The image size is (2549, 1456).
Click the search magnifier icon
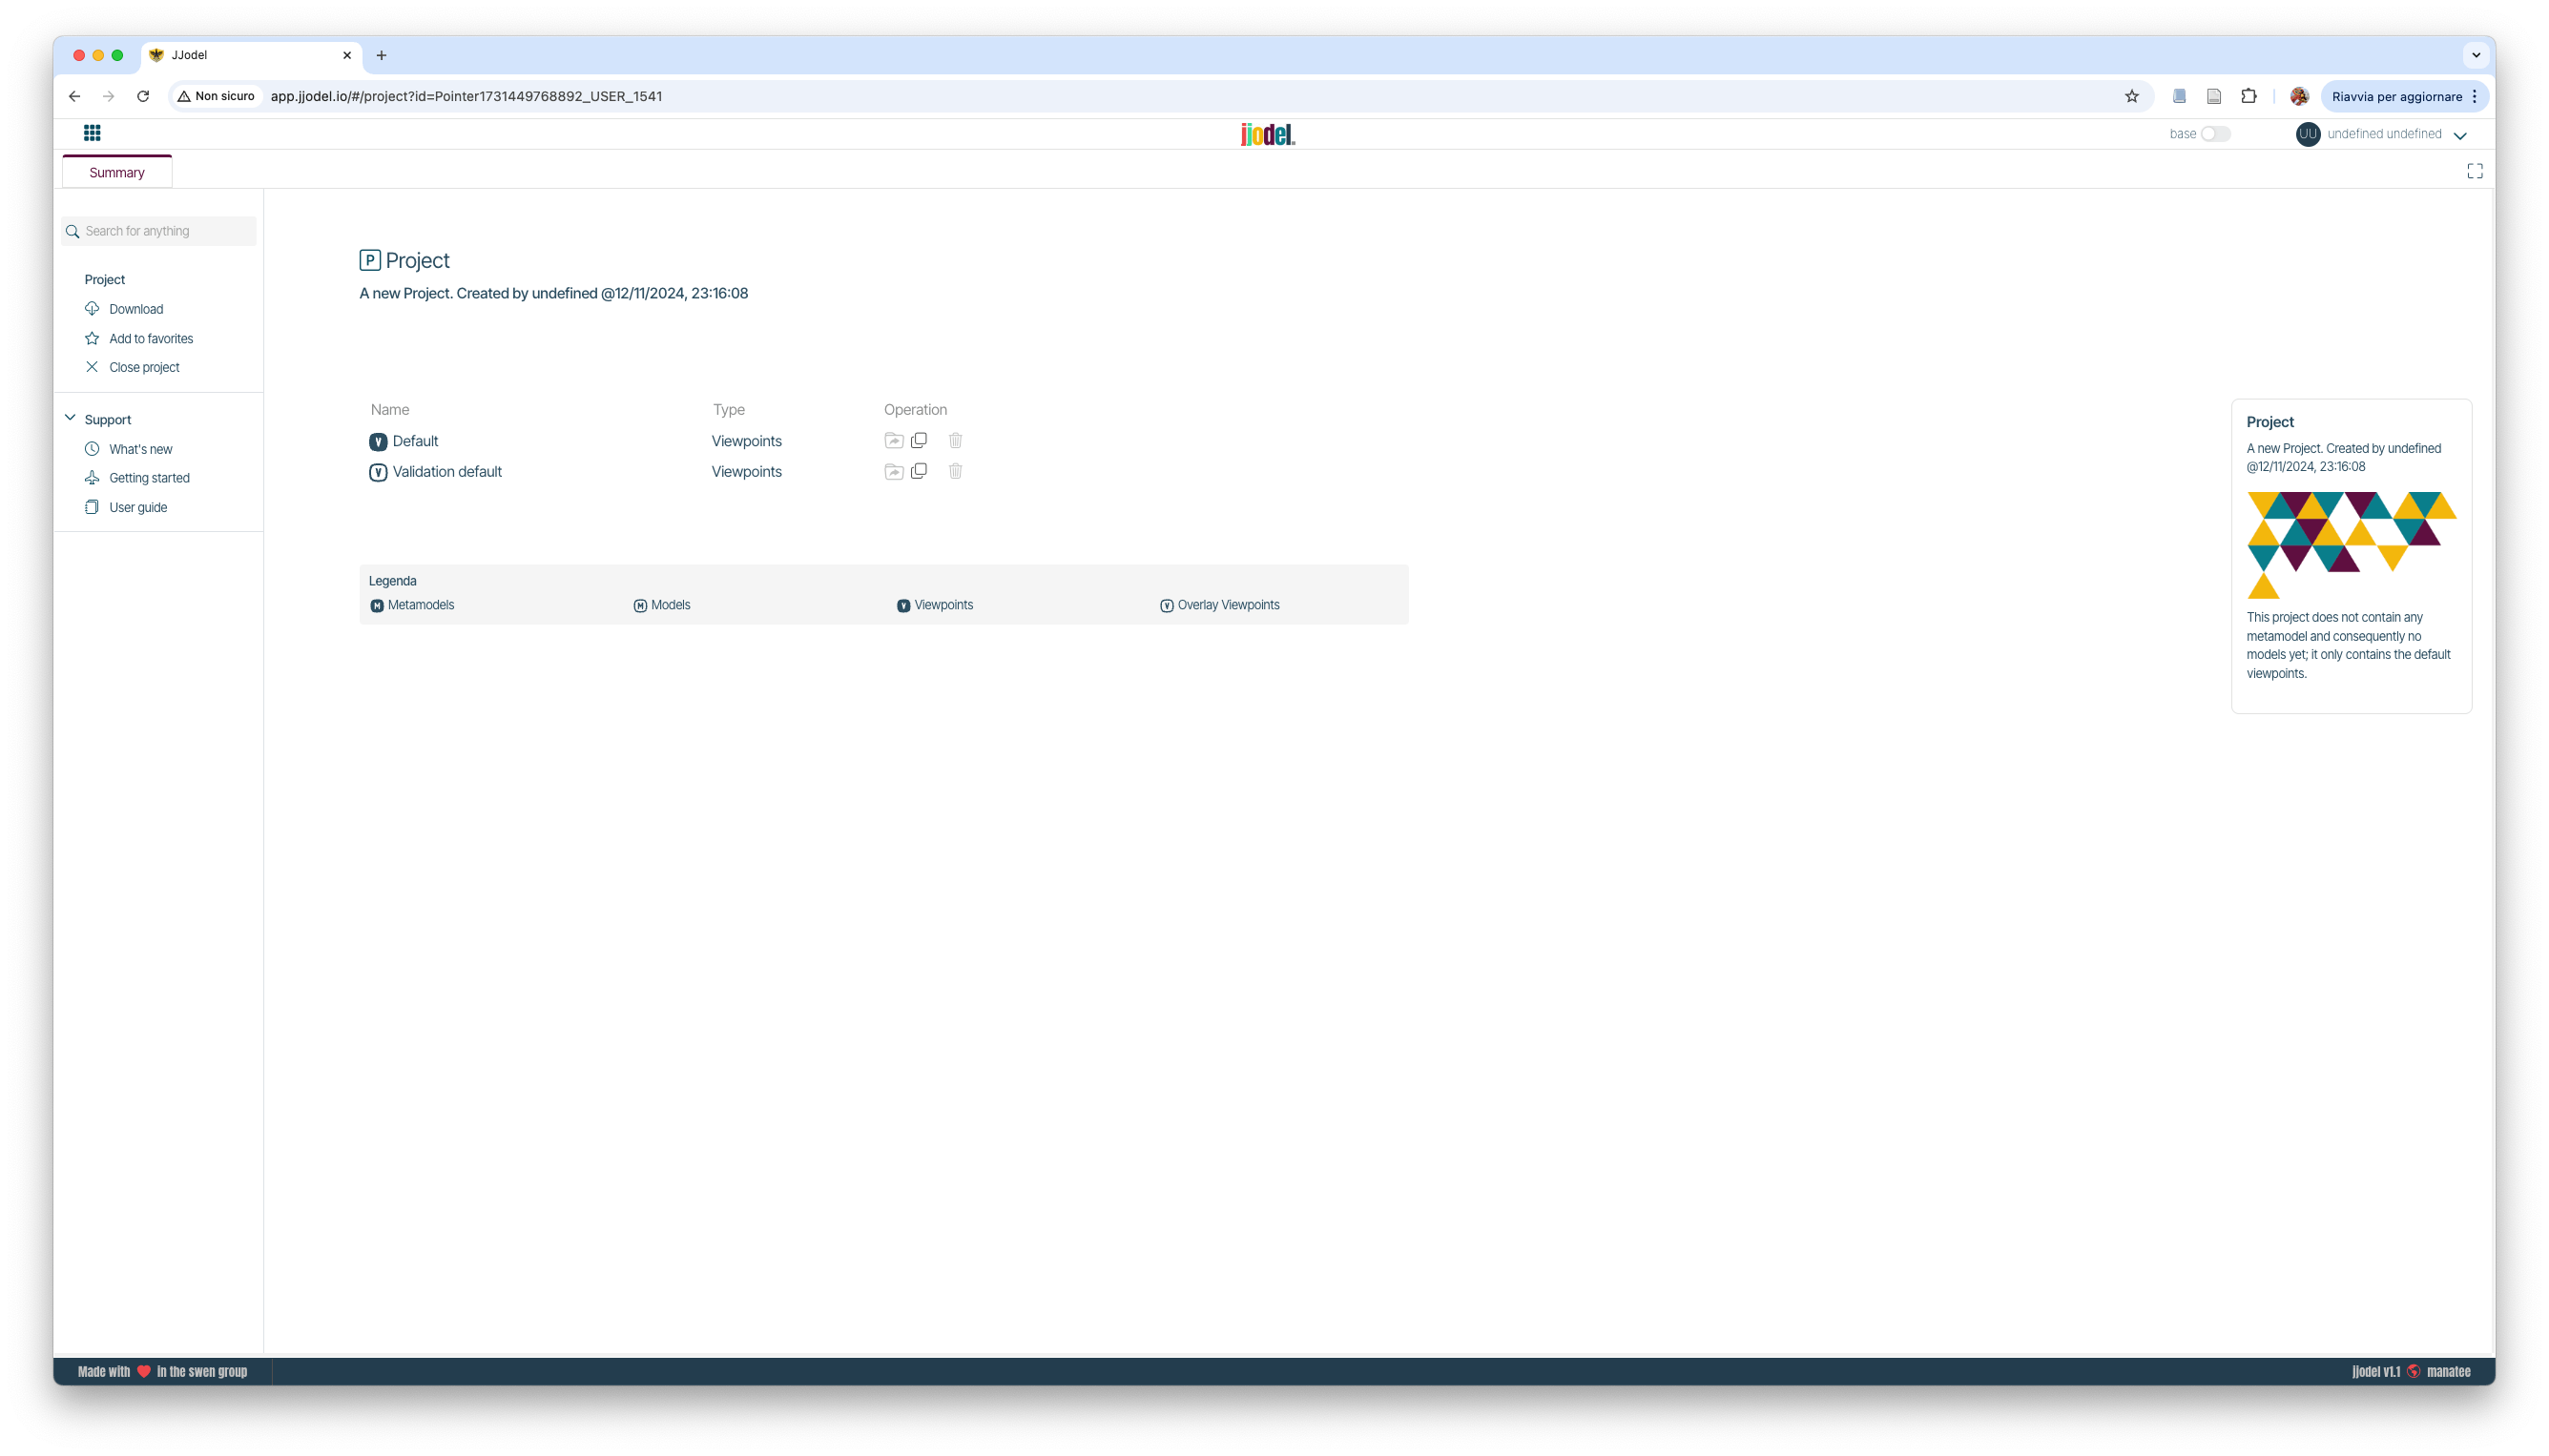click(x=73, y=231)
